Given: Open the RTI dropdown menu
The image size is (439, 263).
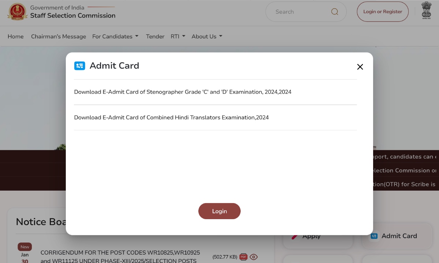Looking at the screenshot, I should [x=178, y=36].
